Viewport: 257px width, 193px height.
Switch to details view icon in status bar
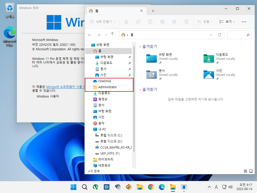(245, 171)
